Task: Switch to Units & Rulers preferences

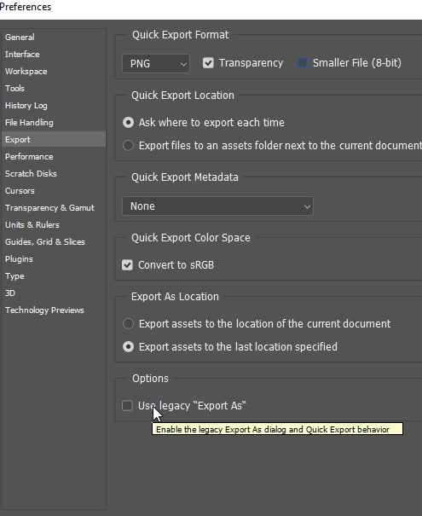Action: coord(32,225)
